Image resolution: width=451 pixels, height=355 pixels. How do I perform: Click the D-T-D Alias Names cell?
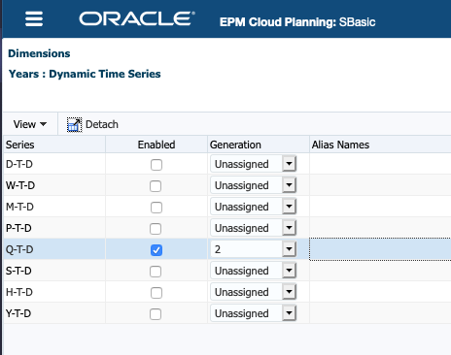(380, 164)
